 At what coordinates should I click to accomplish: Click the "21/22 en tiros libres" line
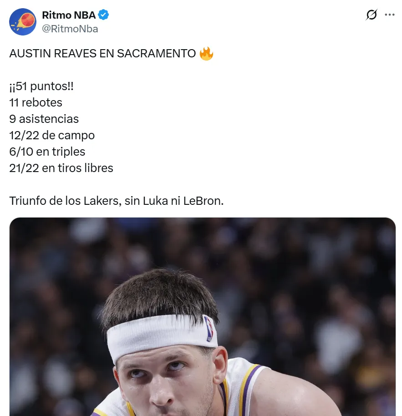61,168
